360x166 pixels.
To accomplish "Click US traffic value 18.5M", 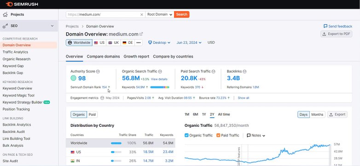I will pyautogui.click(x=148, y=152).
